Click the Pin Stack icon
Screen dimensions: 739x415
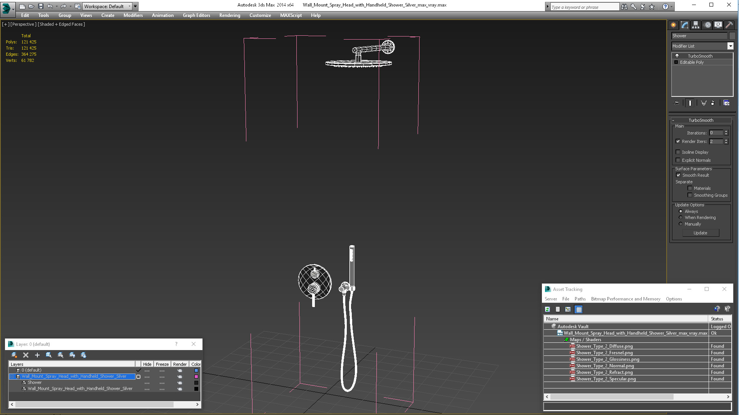[676, 103]
